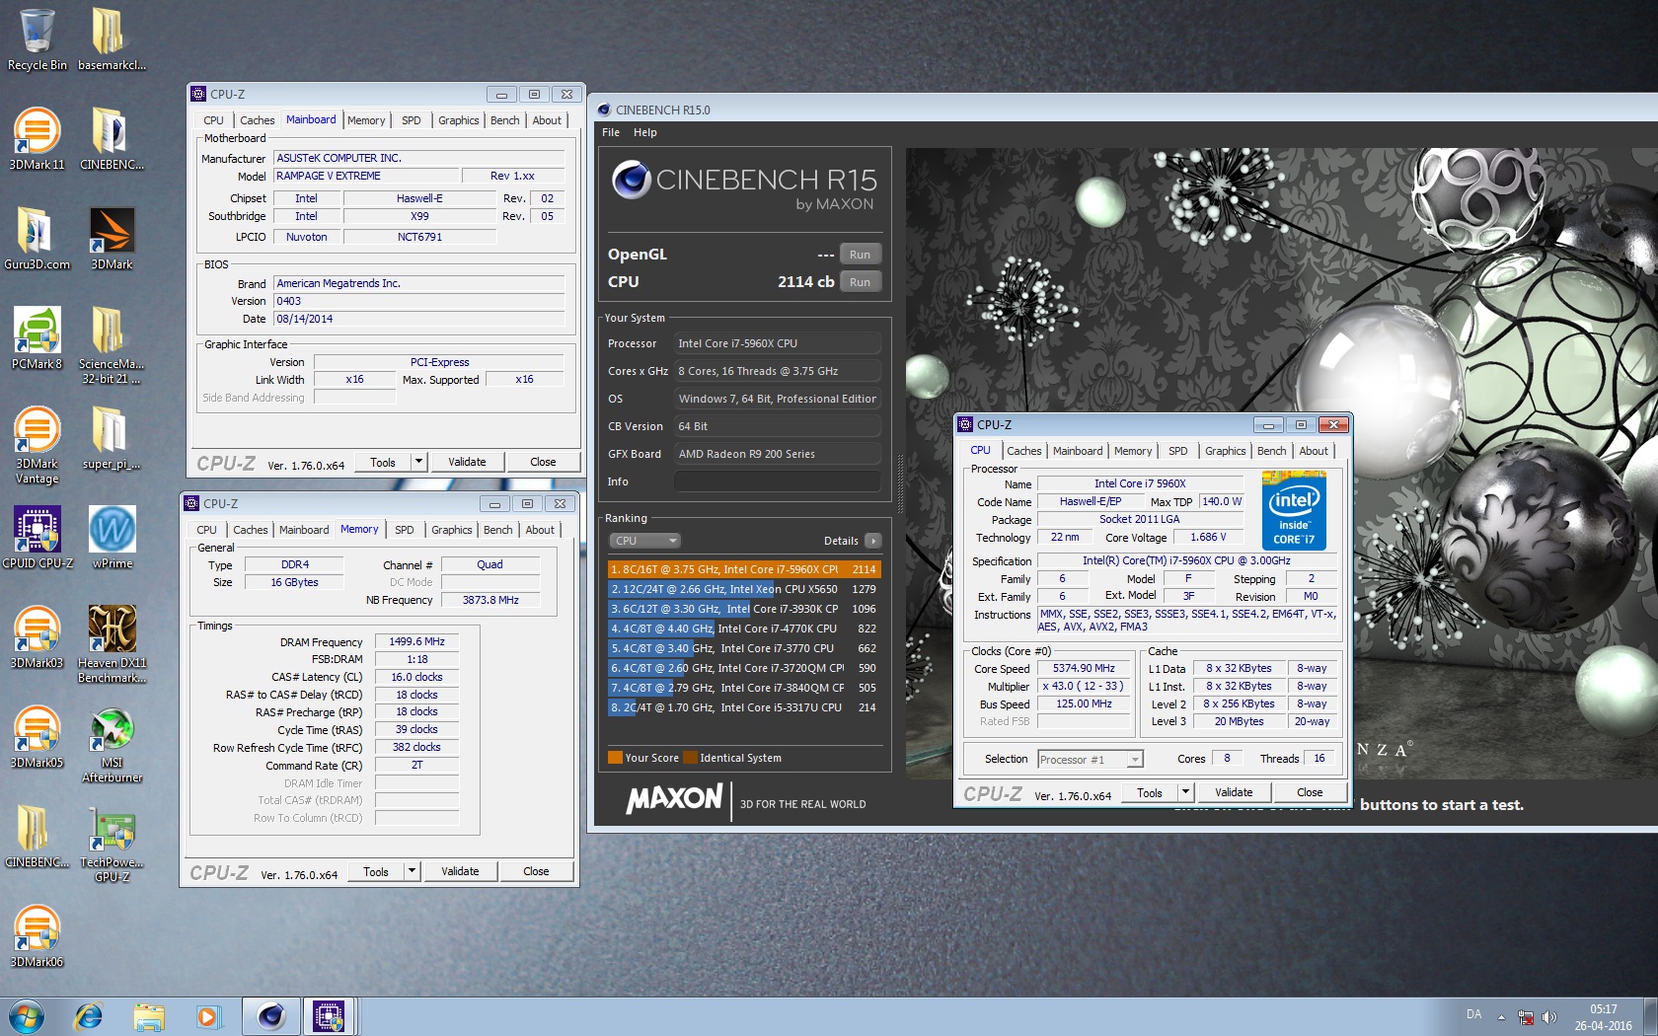Screen dimensions: 1658x1036
Task: Open the CPU ranking filter dropdown in Cinebench
Action: (x=644, y=541)
